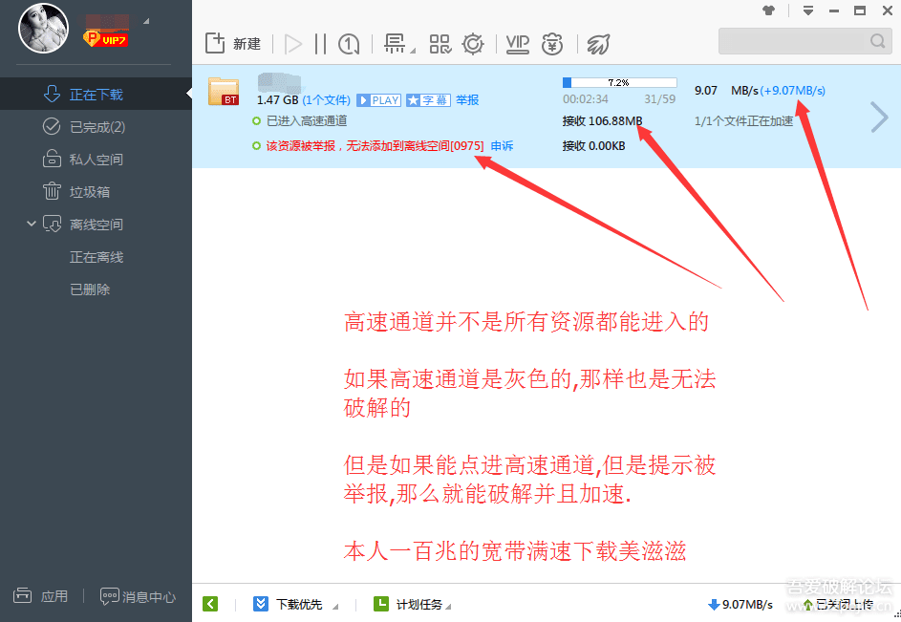This screenshot has width=901, height=622.
Task: Click the search box at top right
Action: [803, 41]
